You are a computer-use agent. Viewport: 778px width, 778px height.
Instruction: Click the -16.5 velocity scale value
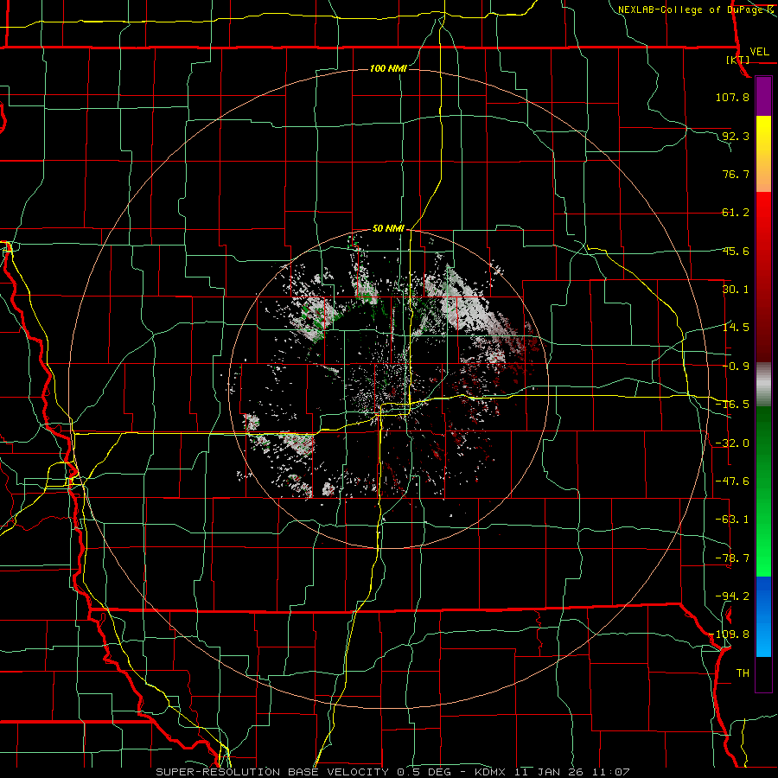(x=732, y=405)
